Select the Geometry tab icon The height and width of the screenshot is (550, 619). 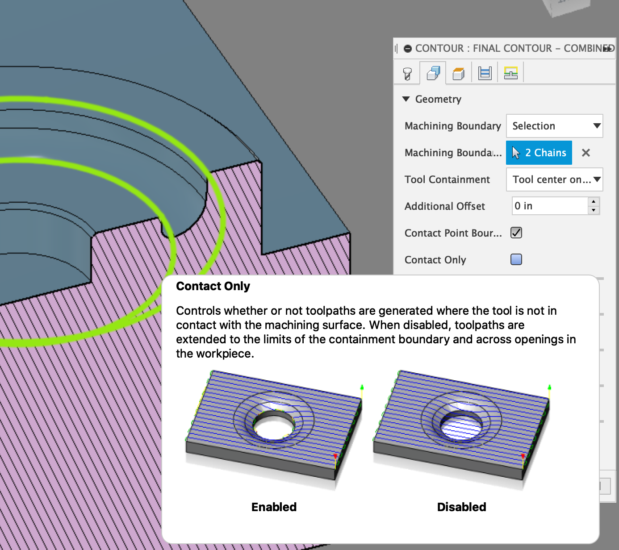tap(432, 72)
